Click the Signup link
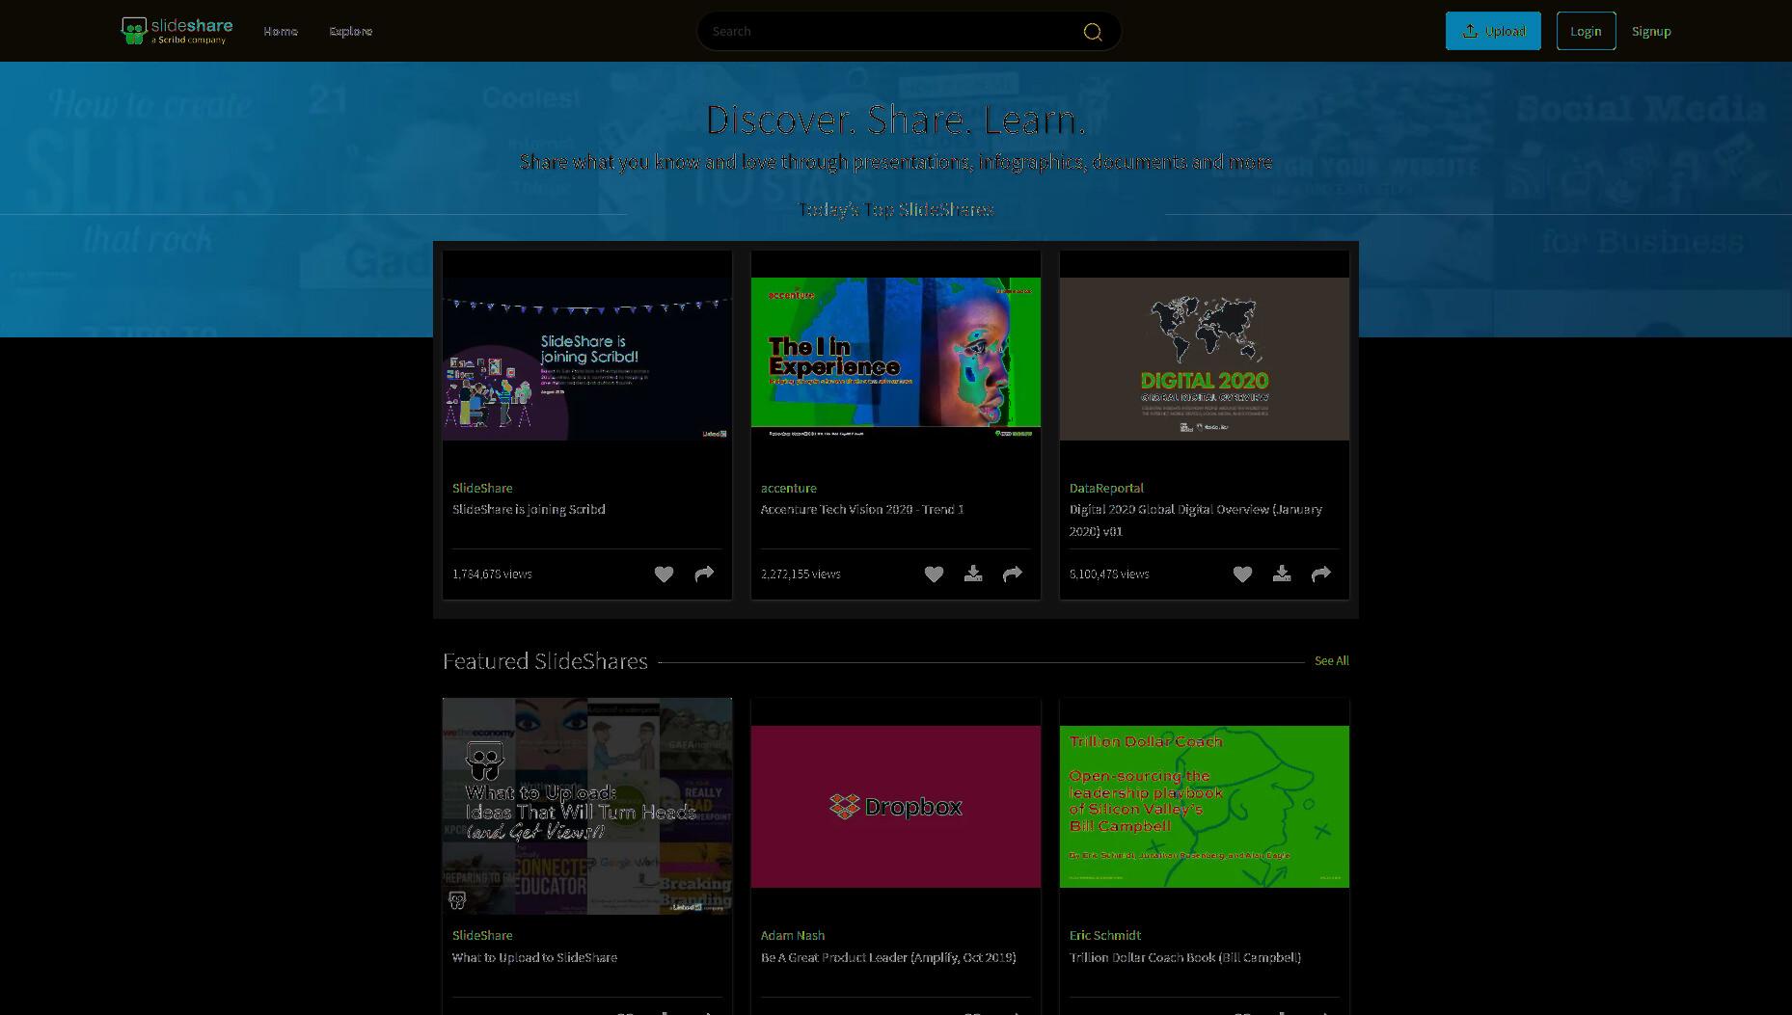1792x1015 pixels. (x=1651, y=31)
